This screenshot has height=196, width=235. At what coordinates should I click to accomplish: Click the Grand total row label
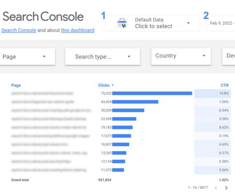[20, 180]
